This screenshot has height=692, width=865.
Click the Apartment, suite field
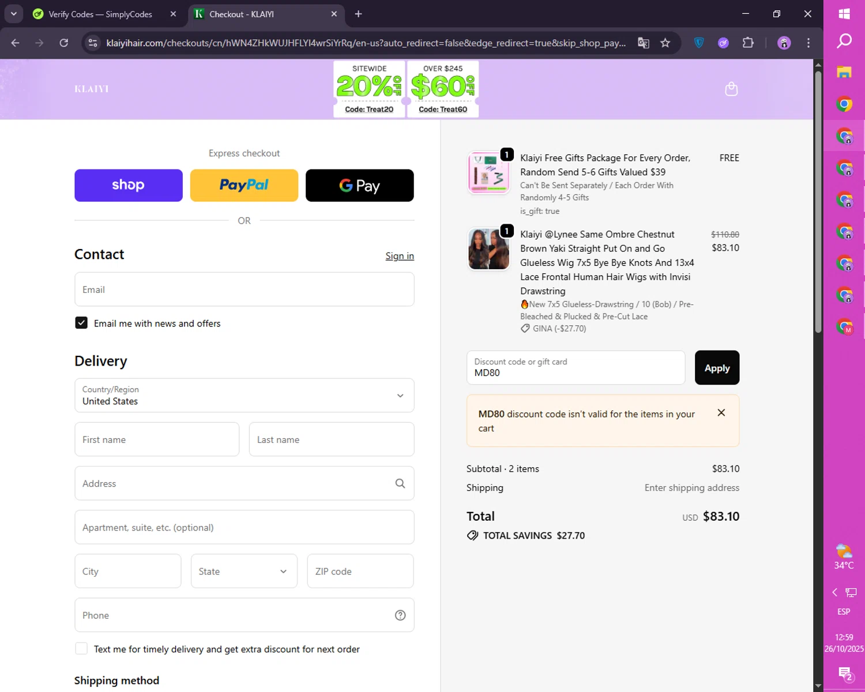click(x=245, y=527)
